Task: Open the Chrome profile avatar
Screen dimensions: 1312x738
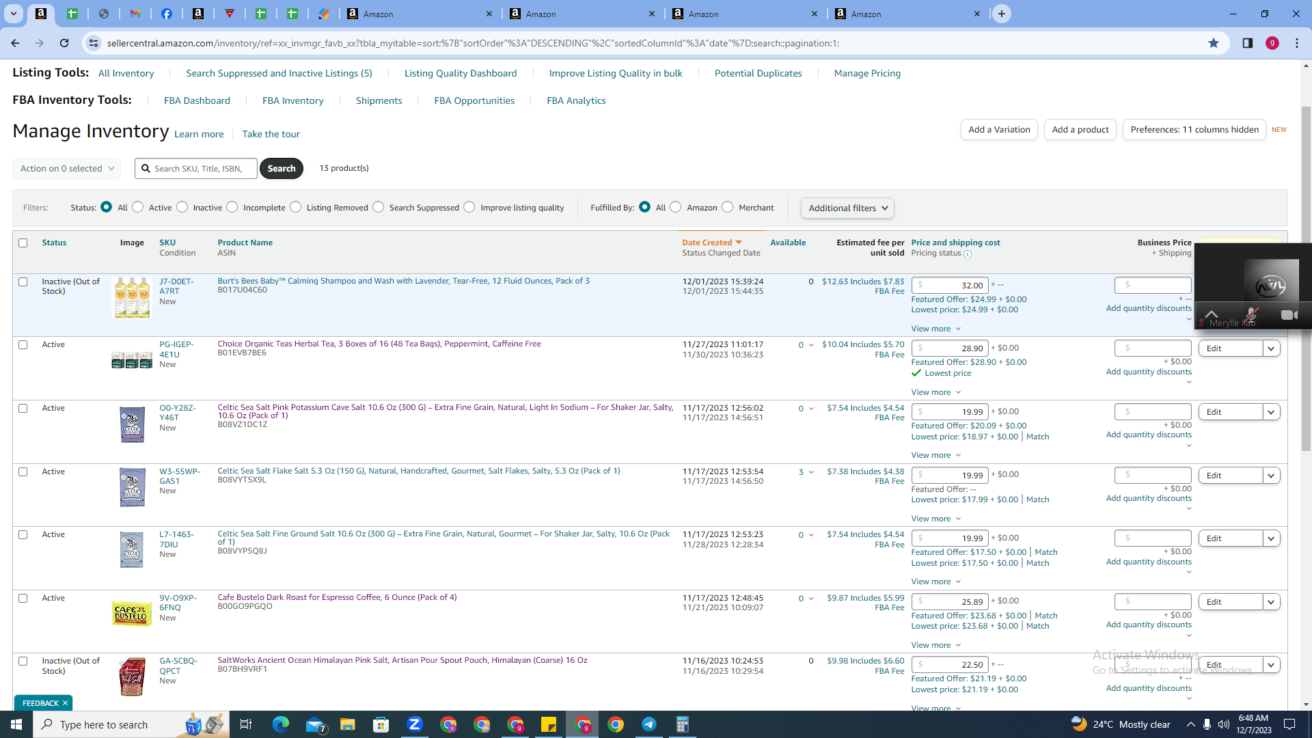Action: tap(1272, 43)
